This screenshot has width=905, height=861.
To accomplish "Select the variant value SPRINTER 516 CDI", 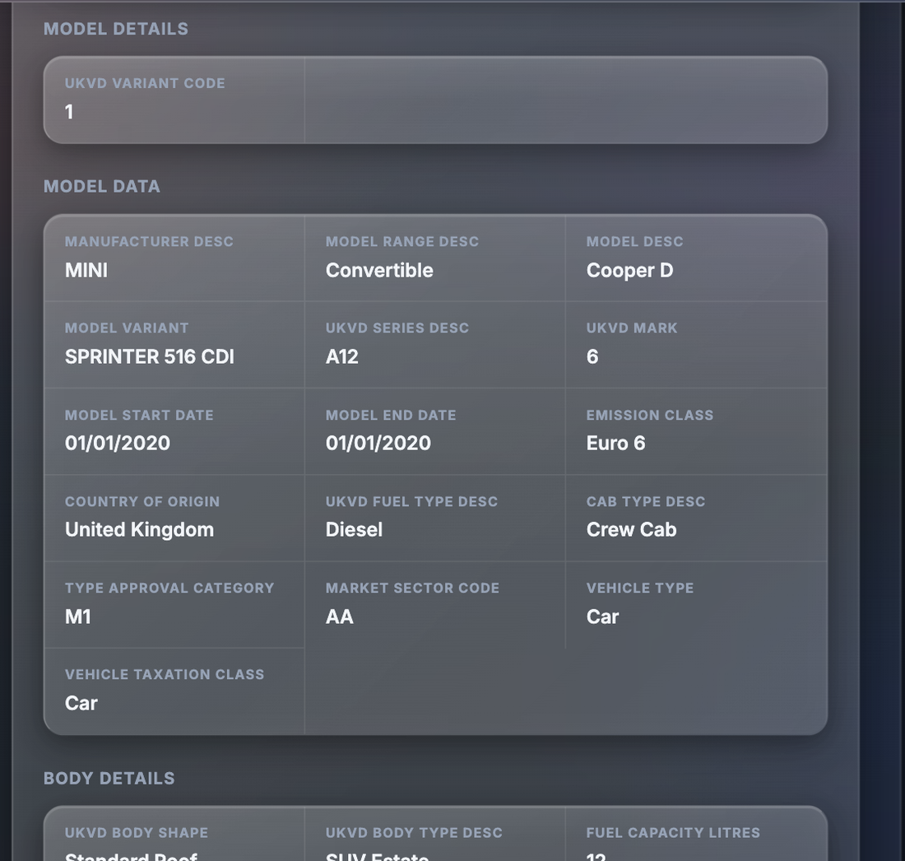I will tap(150, 357).
